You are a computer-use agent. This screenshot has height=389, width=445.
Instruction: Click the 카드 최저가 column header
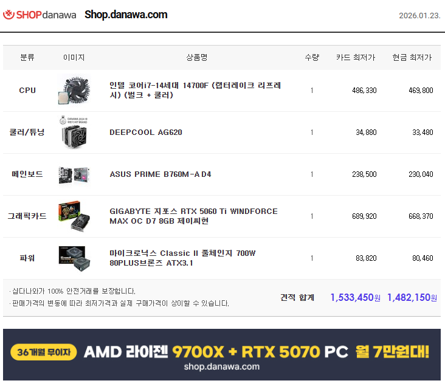(x=356, y=58)
